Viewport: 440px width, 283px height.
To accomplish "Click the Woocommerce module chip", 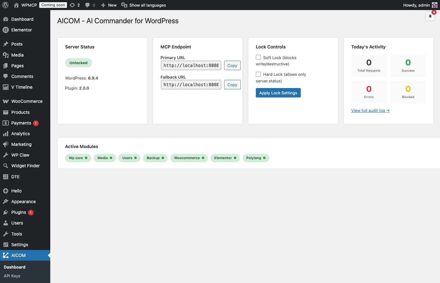I will click(189, 158).
